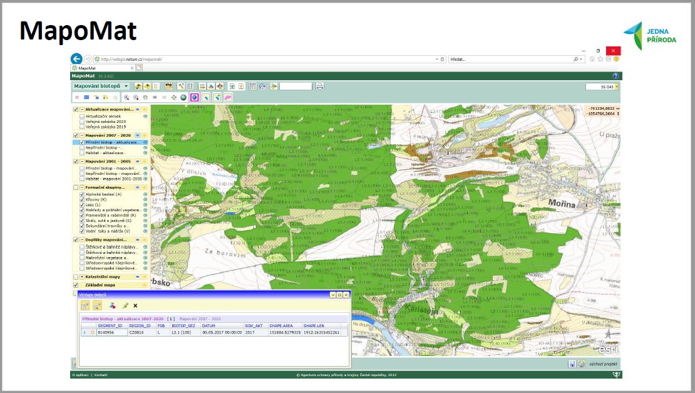Viewport: 695px width, 393px height.
Task: Collapse the Mapování 2001 - 2005 group
Action: [82, 162]
